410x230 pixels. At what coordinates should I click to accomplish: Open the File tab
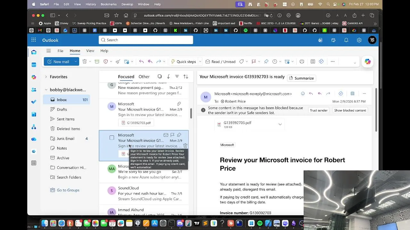(60, 51)
